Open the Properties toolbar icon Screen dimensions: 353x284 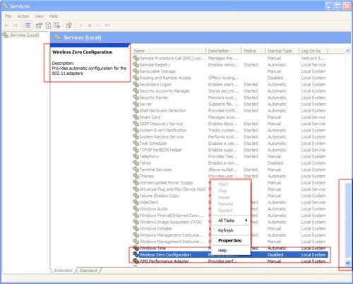click(x=39, y=25)
